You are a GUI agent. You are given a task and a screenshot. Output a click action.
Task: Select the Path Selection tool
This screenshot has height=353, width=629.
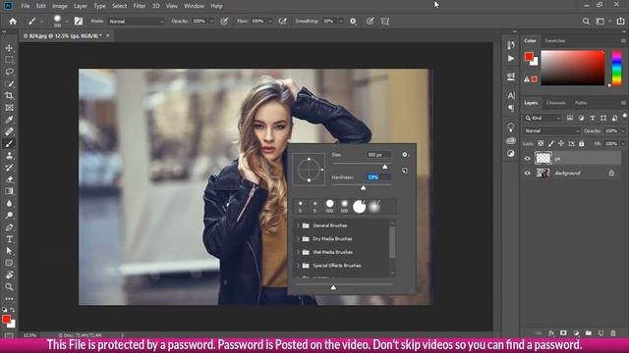coord(9,251)
